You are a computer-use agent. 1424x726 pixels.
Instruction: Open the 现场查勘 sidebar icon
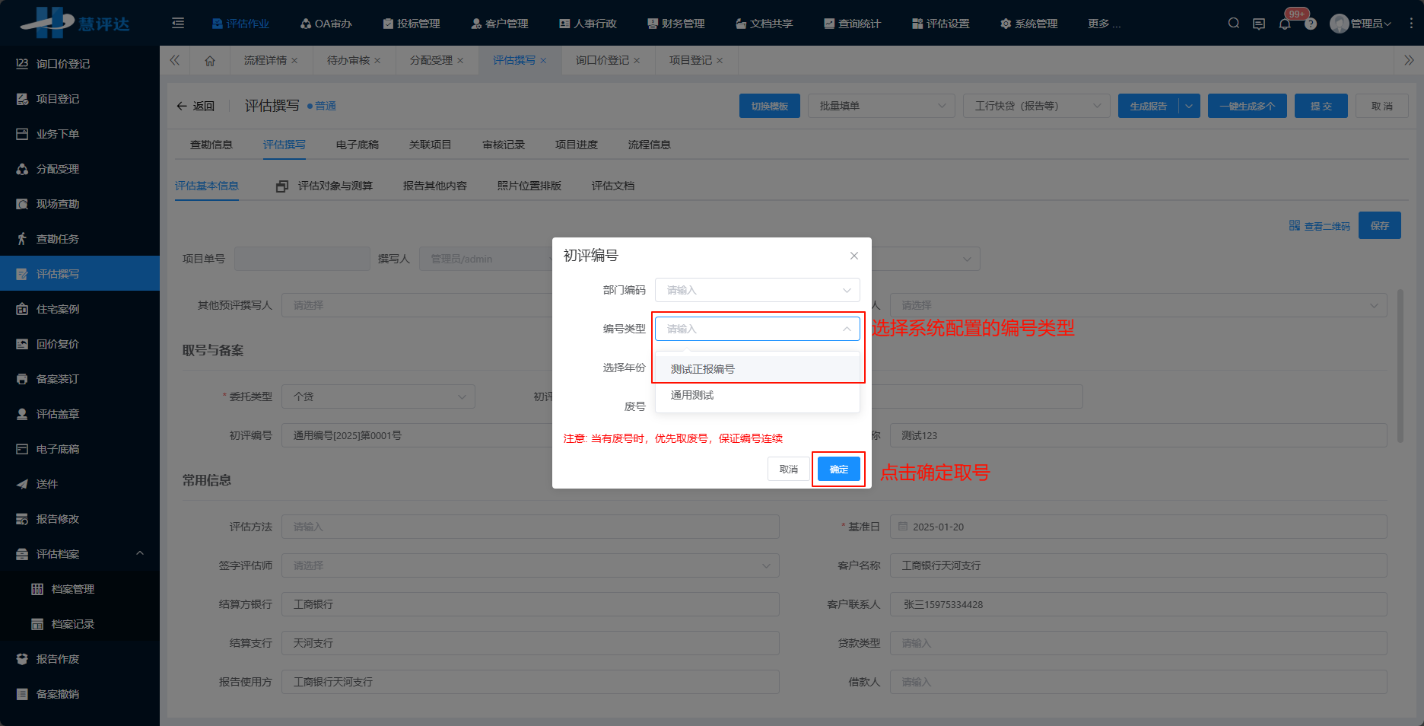(x=23, y=203)
